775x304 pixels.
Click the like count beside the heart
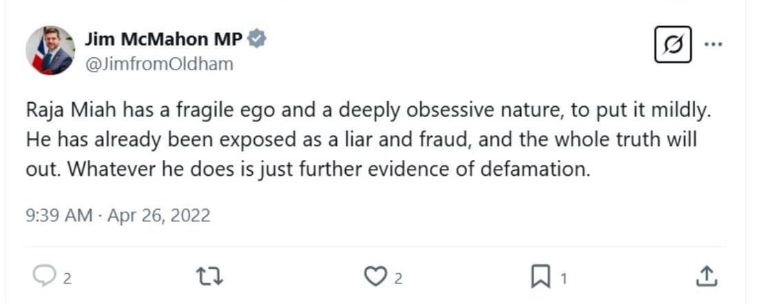coord(398,278)
